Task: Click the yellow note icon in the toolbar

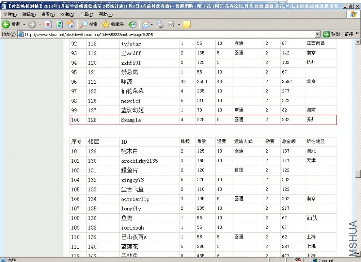Action: (186, 24)
